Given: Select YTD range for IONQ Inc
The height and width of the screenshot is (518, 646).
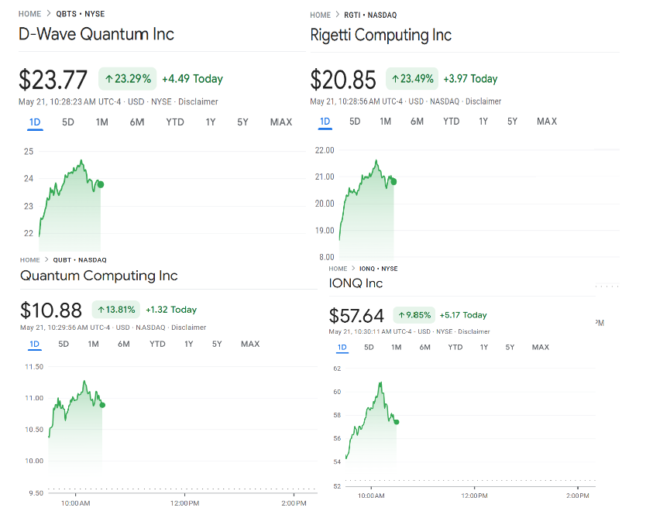Looking at the screenshot, I should tap(455, 348).
